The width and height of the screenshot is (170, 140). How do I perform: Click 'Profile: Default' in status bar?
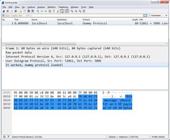tap(158, 137)
